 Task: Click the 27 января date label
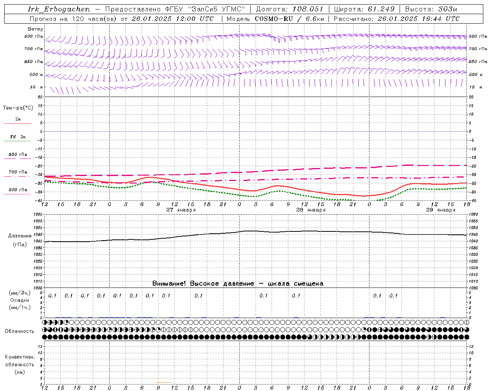pyautogui.click(x=181, y=210)
